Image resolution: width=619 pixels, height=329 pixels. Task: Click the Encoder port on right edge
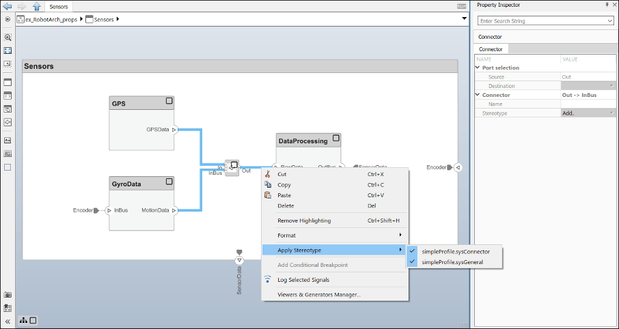[457, 167]
